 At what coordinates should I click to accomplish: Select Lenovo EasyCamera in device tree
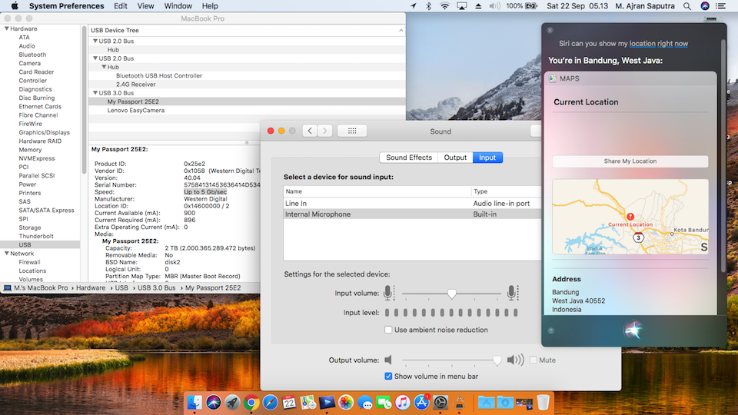(x=135, y=110)
